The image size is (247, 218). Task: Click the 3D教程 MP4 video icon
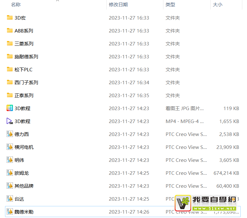click(x=9, y=121)
